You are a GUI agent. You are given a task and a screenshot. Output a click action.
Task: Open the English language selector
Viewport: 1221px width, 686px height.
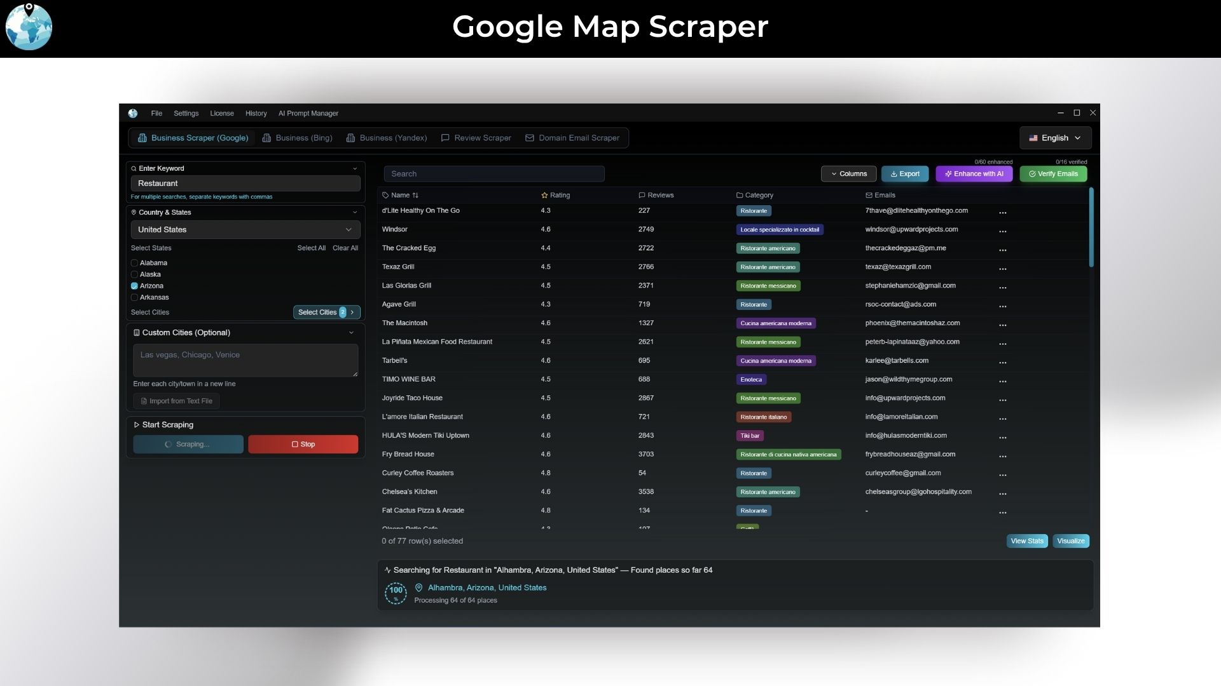click(1055, 138)
